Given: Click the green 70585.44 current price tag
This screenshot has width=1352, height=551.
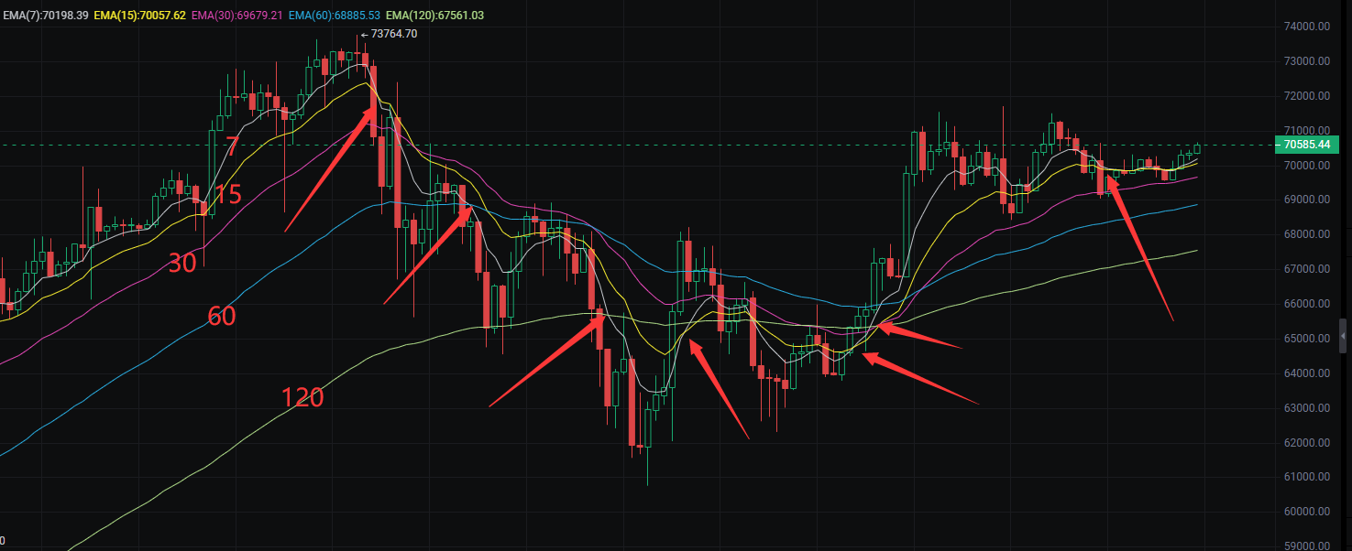Looking at the screenshot, I should pos(1307,145).
